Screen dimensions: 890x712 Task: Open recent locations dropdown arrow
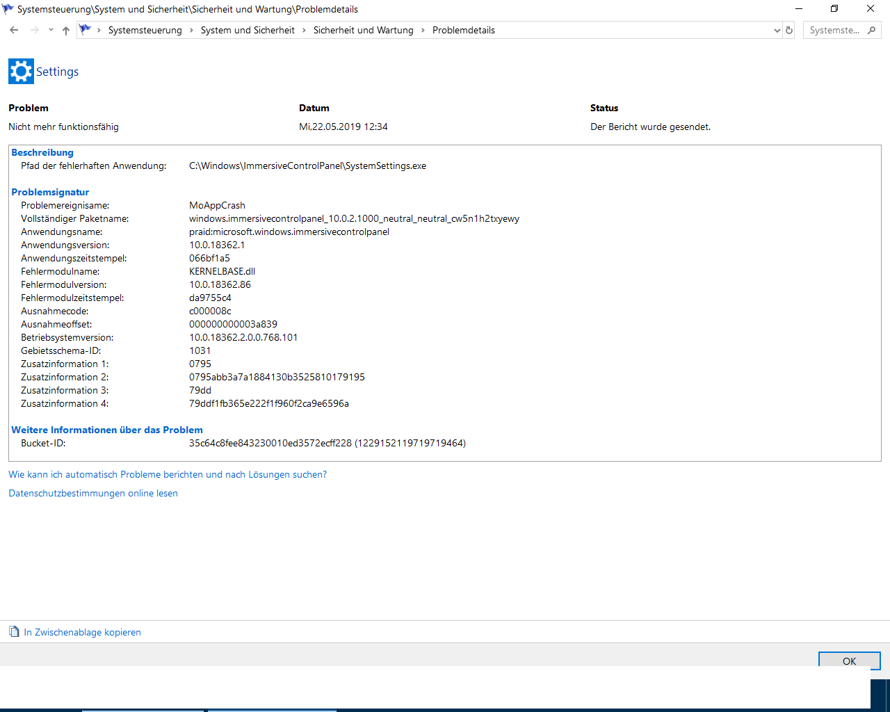(x=51, y=30)
